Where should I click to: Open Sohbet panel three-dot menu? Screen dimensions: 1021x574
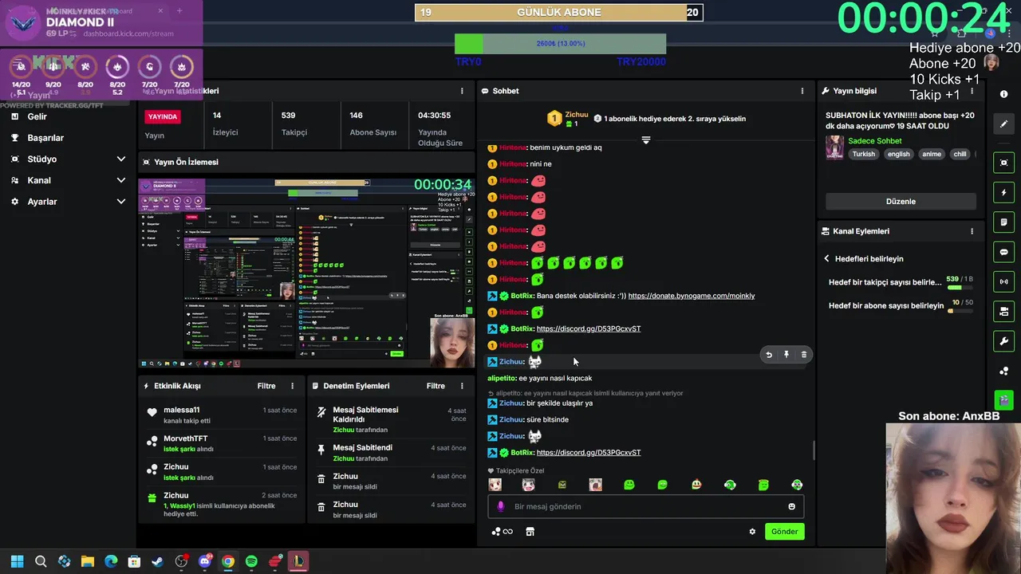coord(802,91)
